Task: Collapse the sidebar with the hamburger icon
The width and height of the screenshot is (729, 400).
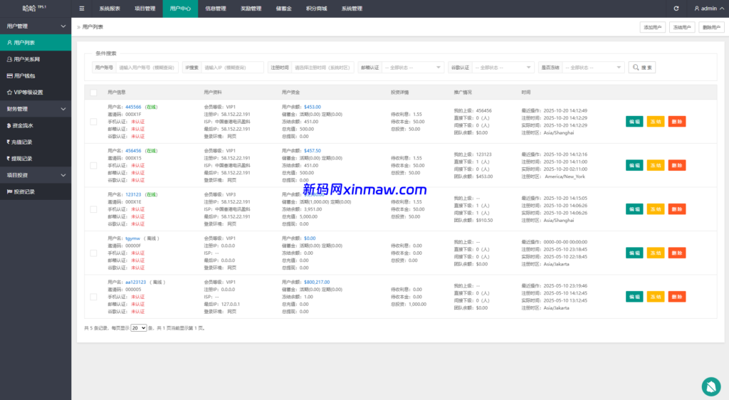Action: (x=81, y=9)
